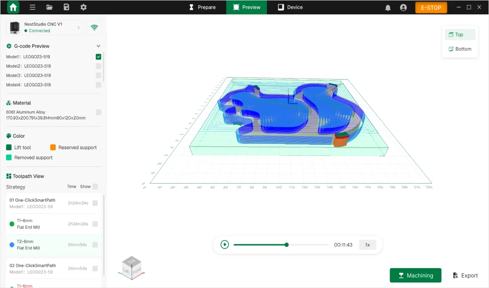Open the 1x playback speed selector
Viewport: 489px width, 288px height.
(x=367, y=245)
